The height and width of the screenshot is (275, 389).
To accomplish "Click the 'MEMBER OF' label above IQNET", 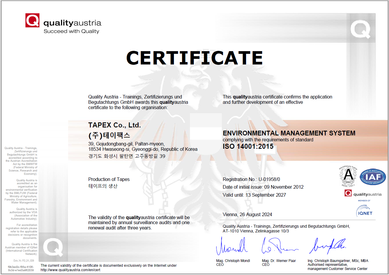I will 364,201.
